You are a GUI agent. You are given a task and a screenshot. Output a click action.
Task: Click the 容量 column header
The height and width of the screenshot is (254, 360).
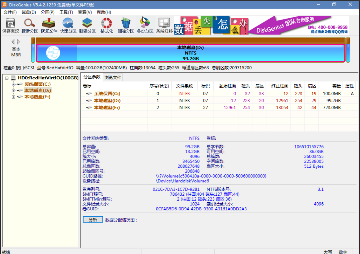pos(331,86)
